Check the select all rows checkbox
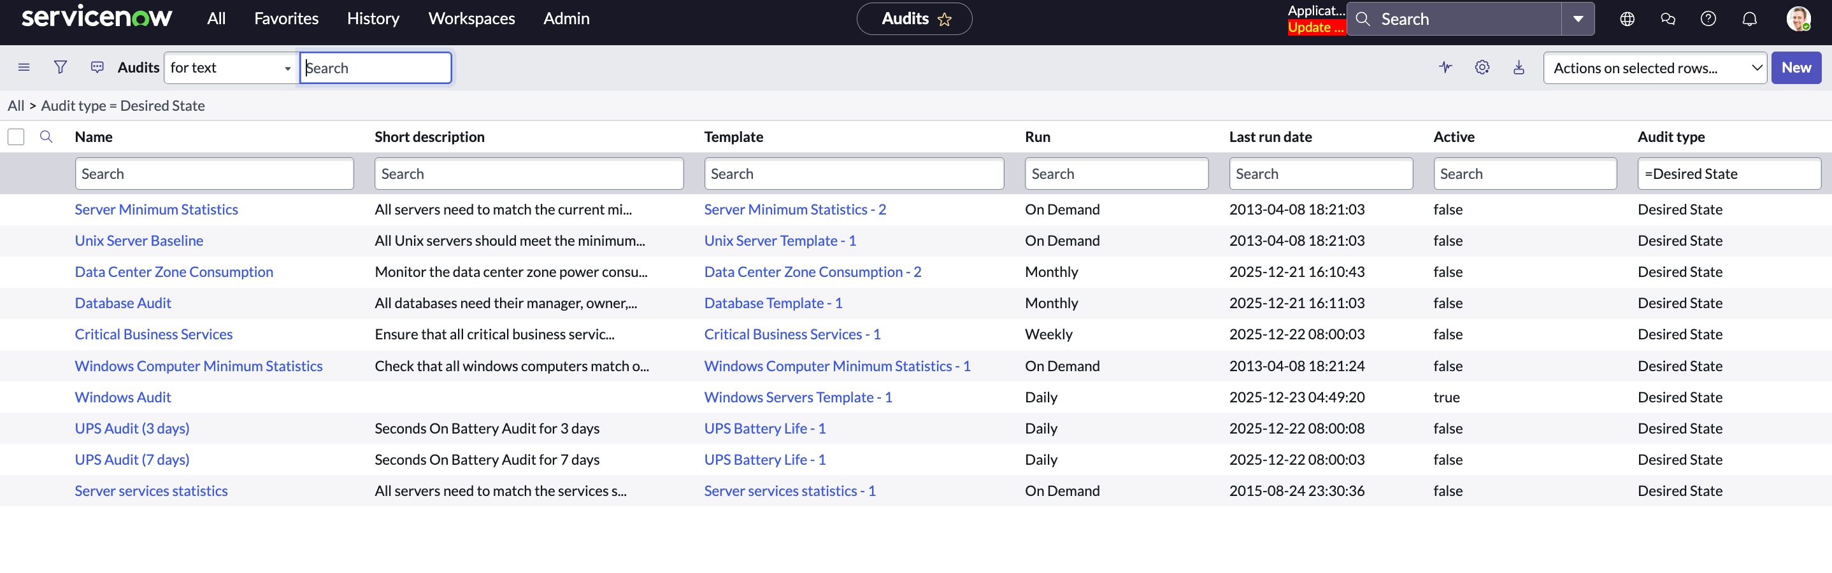Viewport: 1832px width, 573px height. click(16, 136)
